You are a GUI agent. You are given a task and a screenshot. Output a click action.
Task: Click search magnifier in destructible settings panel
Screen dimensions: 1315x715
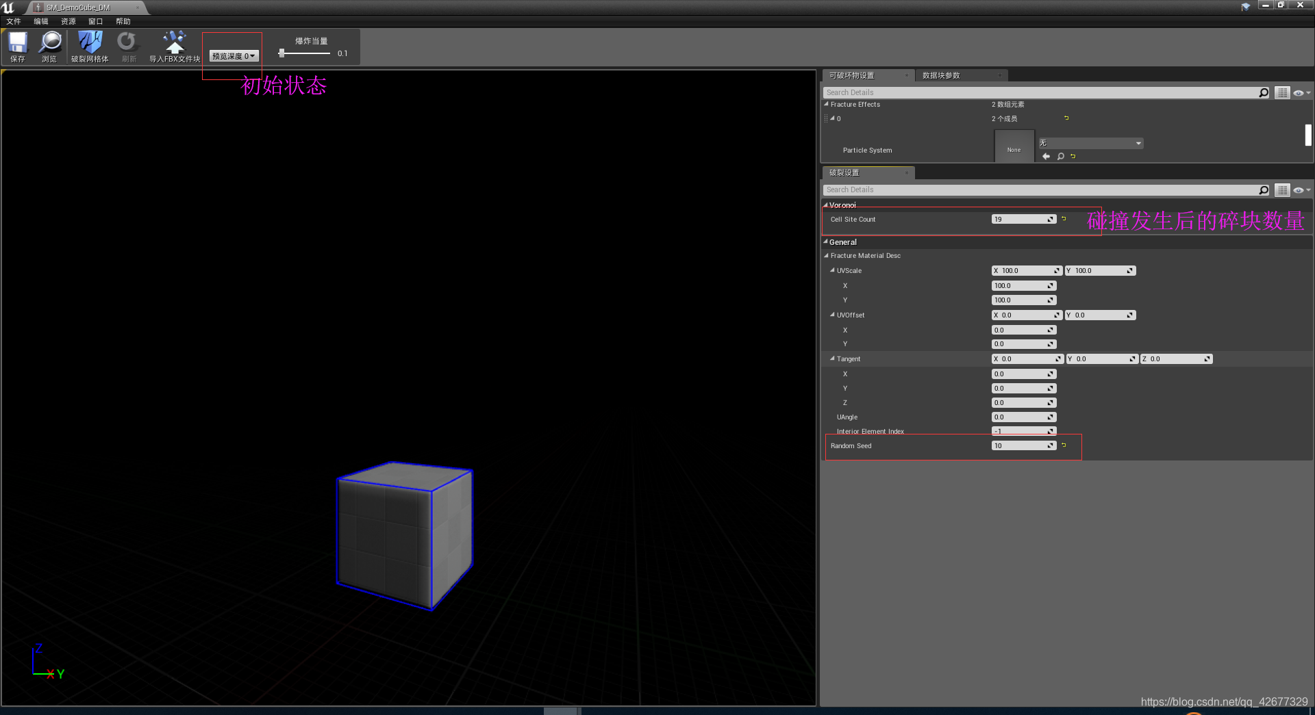pyautogui.click(x=1264, y=92)
